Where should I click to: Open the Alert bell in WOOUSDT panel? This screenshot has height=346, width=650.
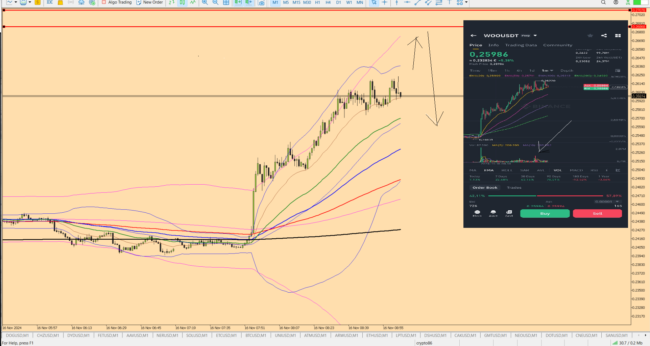click(493, 213)
